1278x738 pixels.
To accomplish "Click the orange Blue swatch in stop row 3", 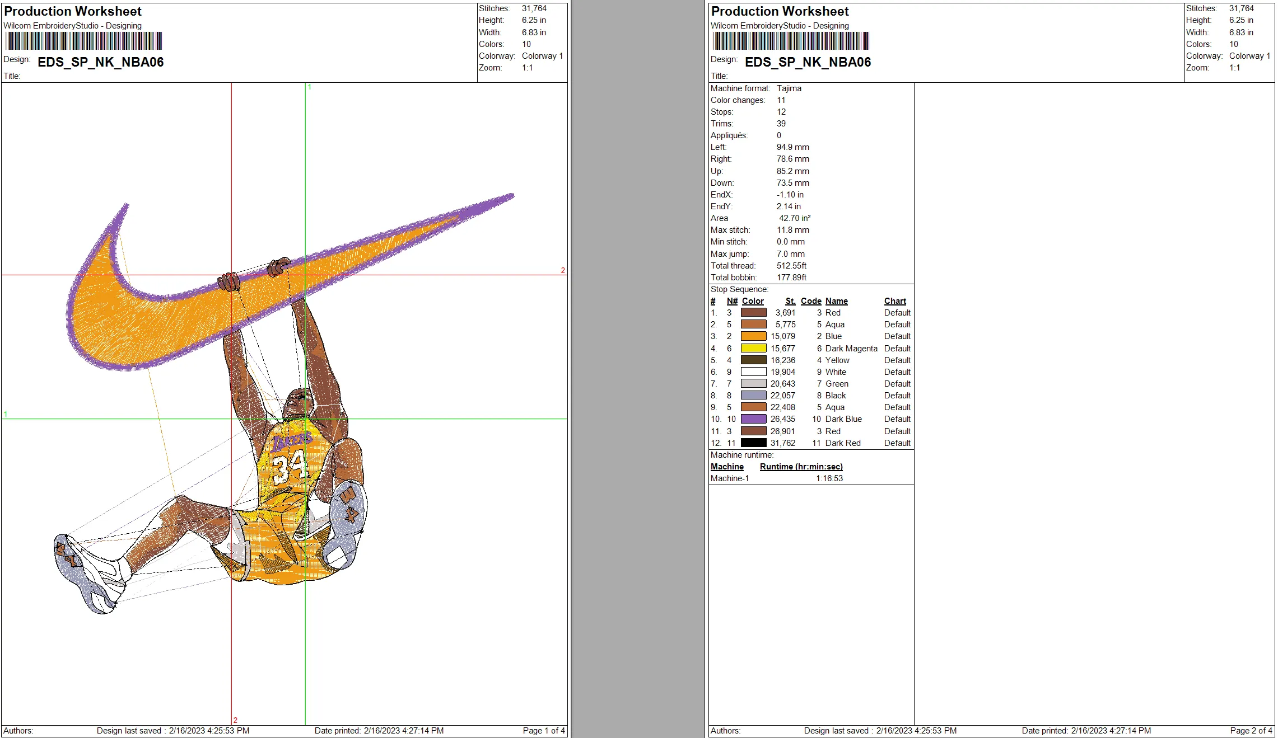I will pos(753,336).
